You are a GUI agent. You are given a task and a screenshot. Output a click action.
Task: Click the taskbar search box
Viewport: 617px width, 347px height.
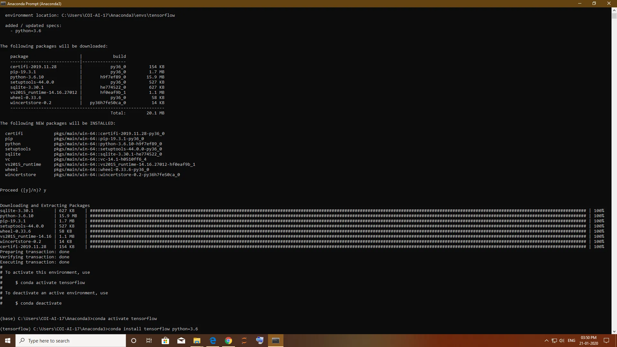click(x=71, y=341)
